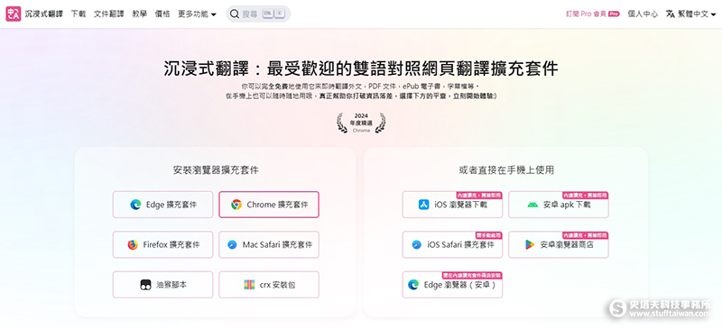Click the colorful crx 安裝包 icon
The image size is (722, 329).
pos(249,285)
